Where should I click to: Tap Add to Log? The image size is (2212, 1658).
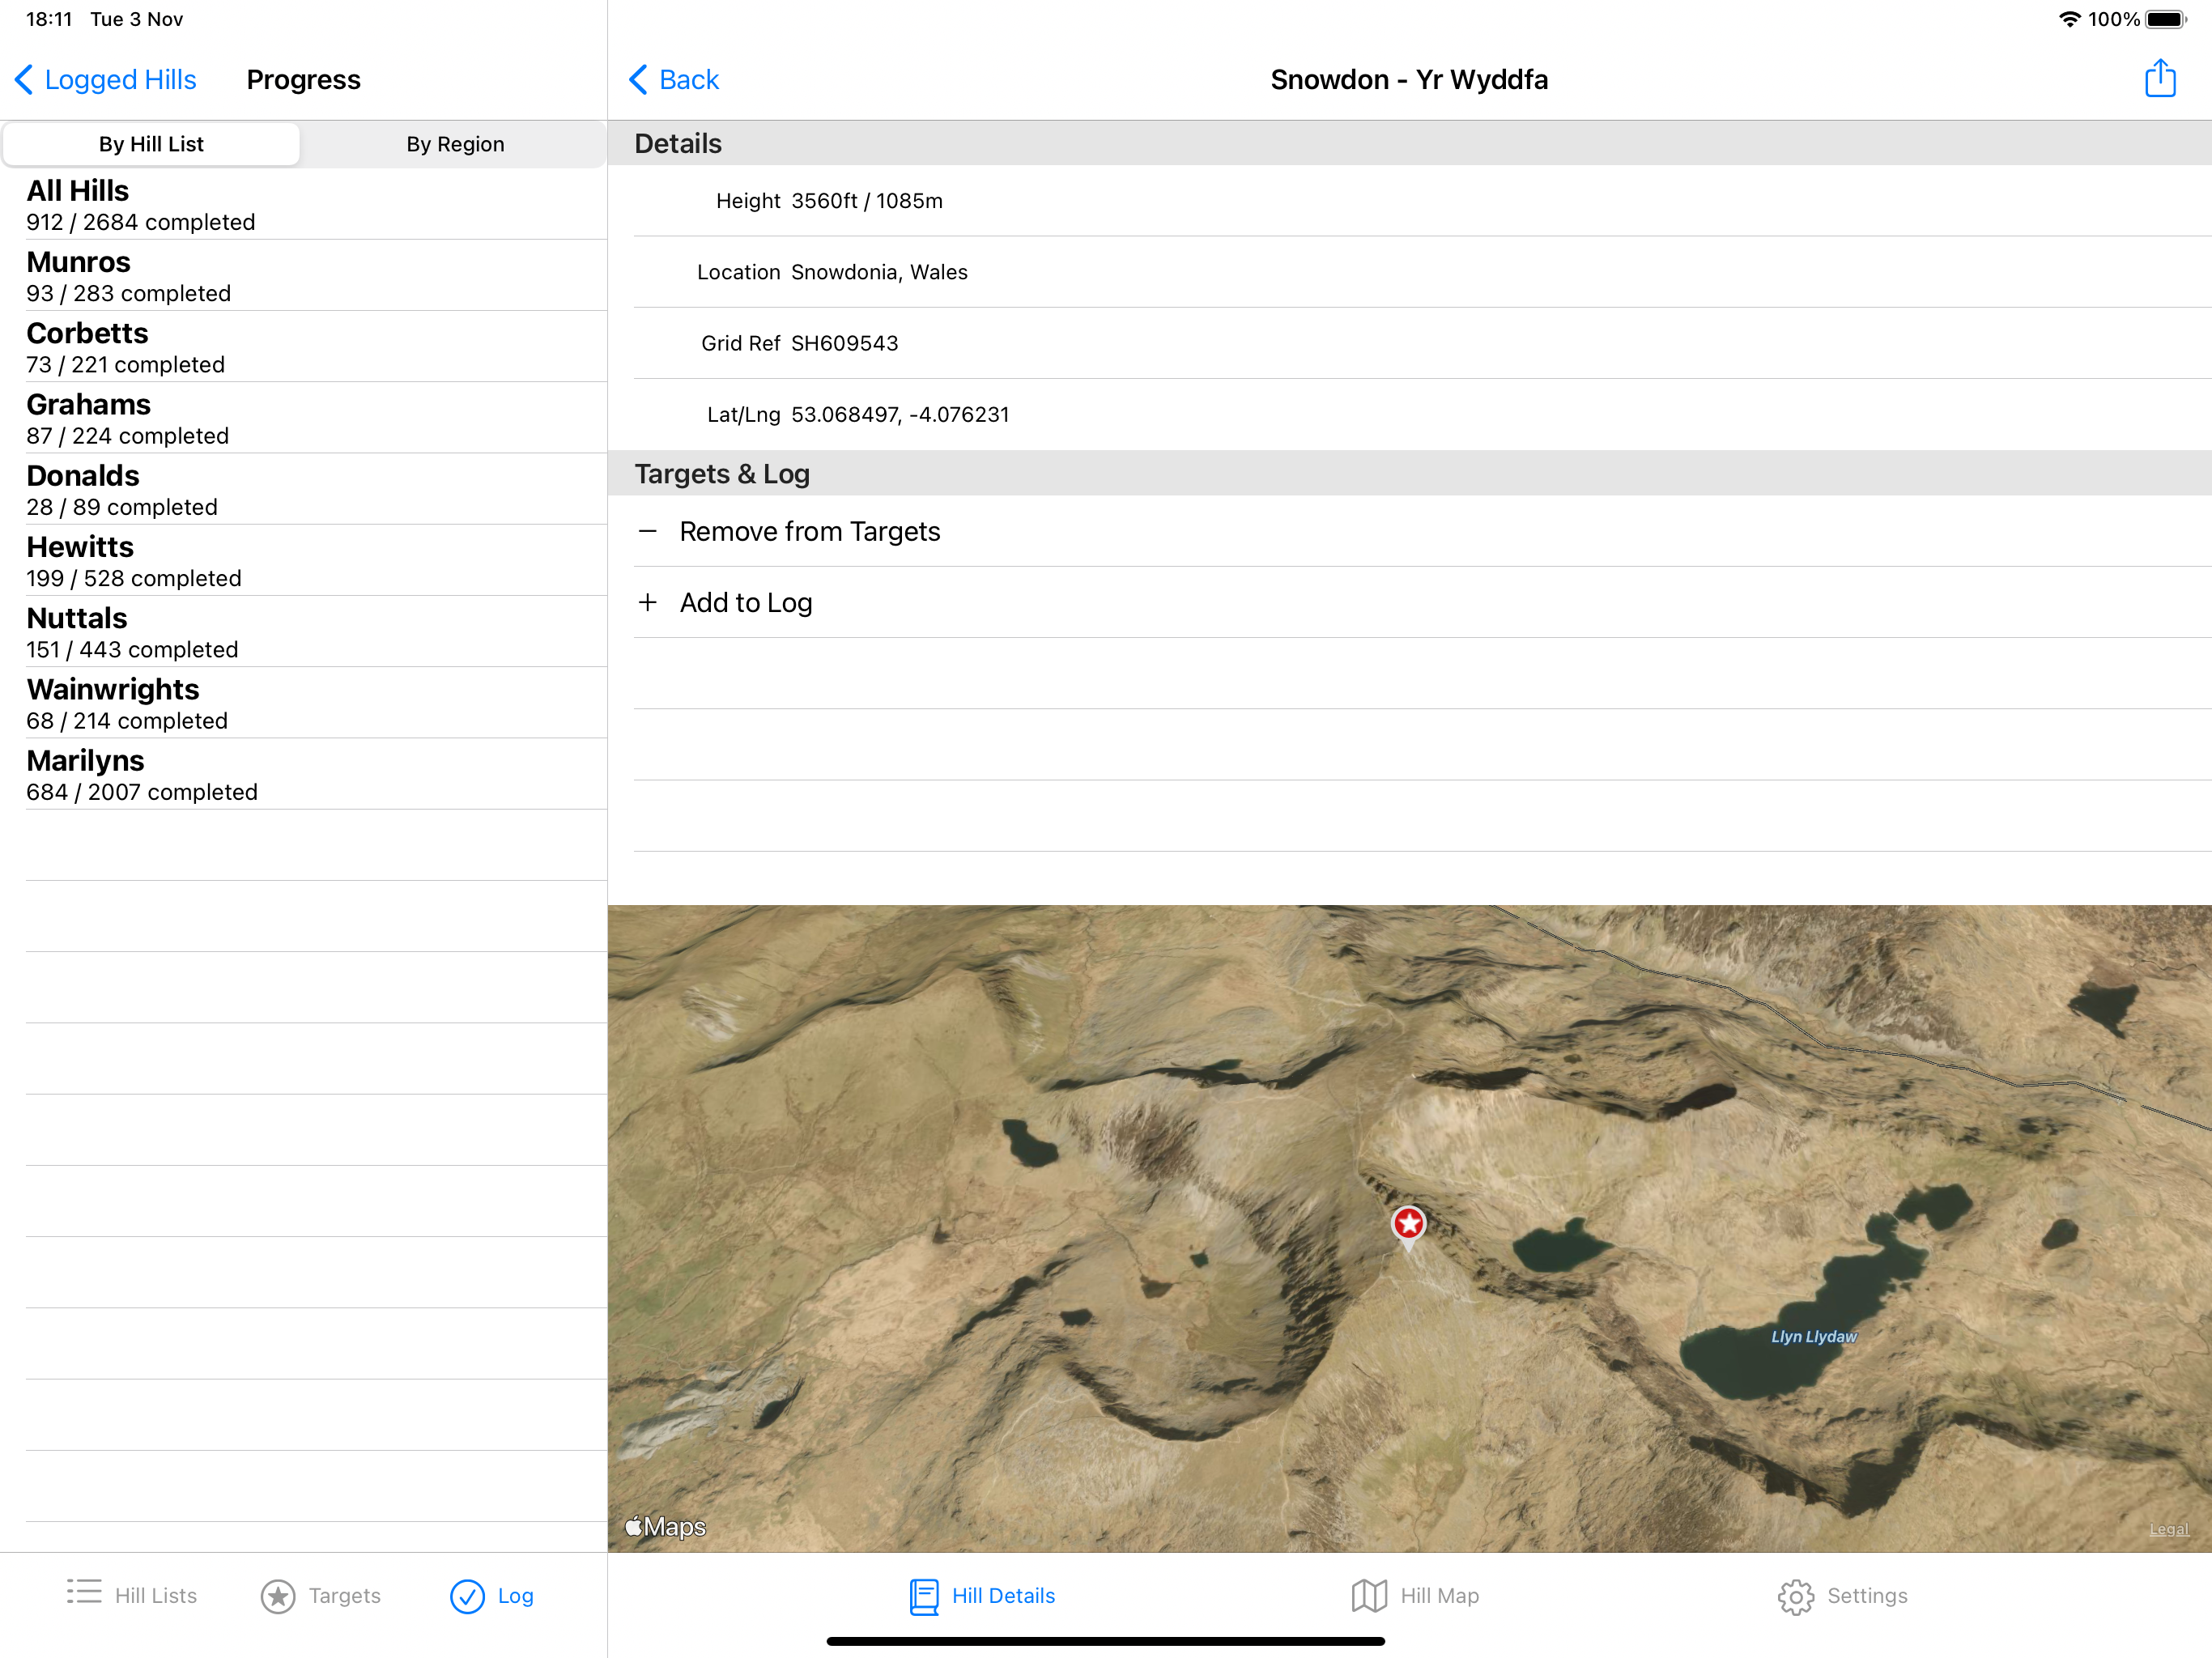745,602
